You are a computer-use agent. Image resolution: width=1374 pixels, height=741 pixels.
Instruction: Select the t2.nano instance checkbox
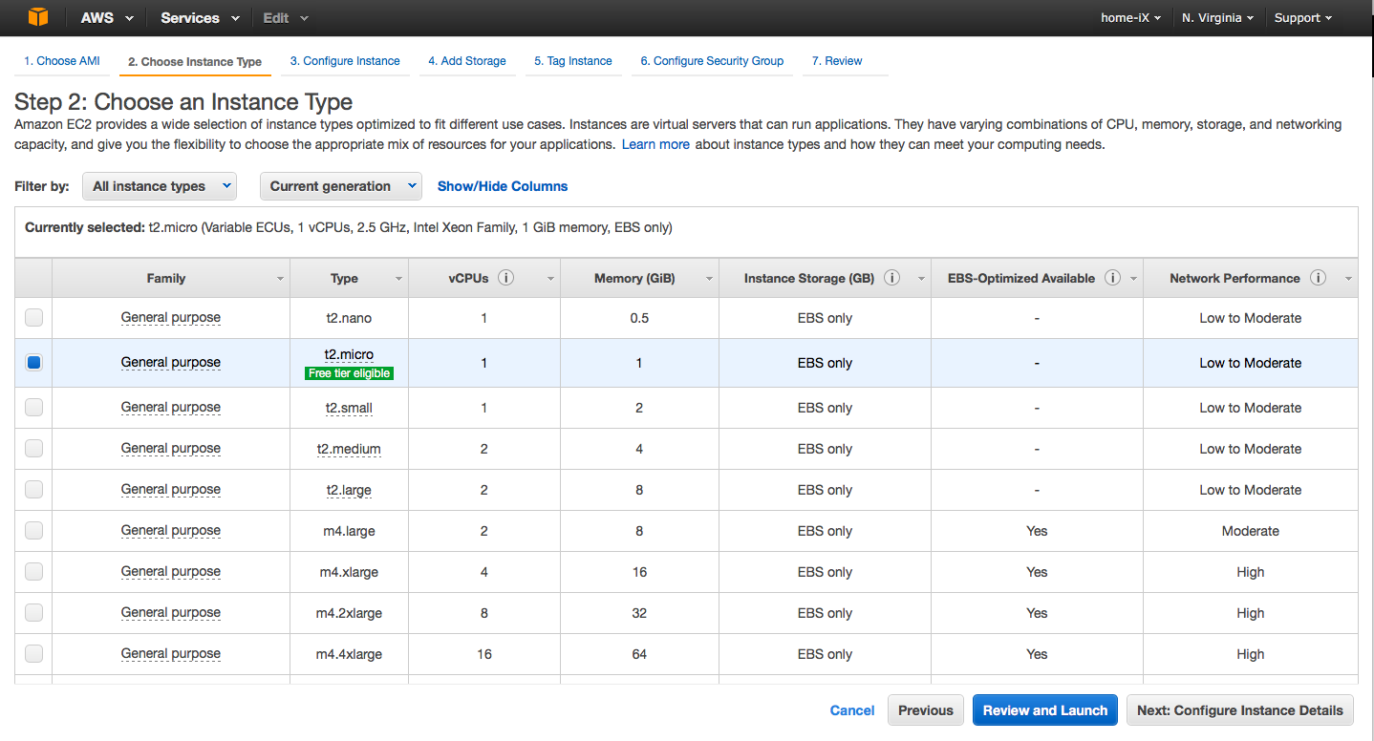point(33,317)
